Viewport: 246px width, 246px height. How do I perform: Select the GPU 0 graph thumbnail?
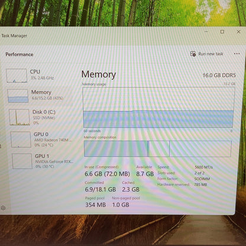coord(21,140)
